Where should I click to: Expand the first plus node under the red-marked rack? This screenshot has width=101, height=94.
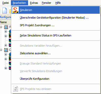(6, 54)
